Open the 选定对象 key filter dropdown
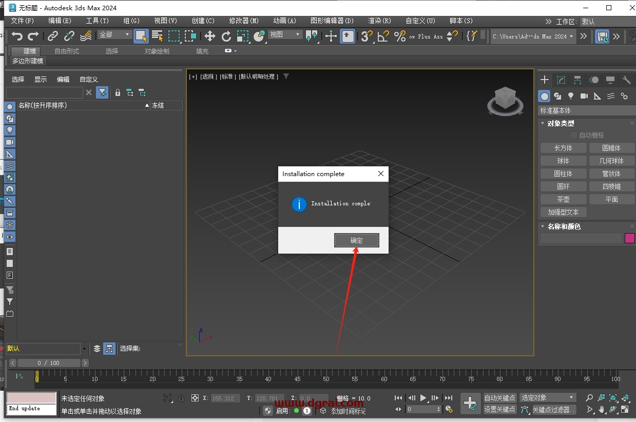 (548, 398)
